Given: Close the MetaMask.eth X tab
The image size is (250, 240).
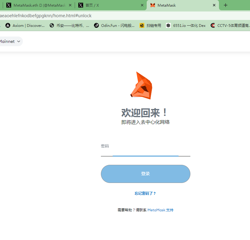Looking at the screenshot, I should [70, 5].
